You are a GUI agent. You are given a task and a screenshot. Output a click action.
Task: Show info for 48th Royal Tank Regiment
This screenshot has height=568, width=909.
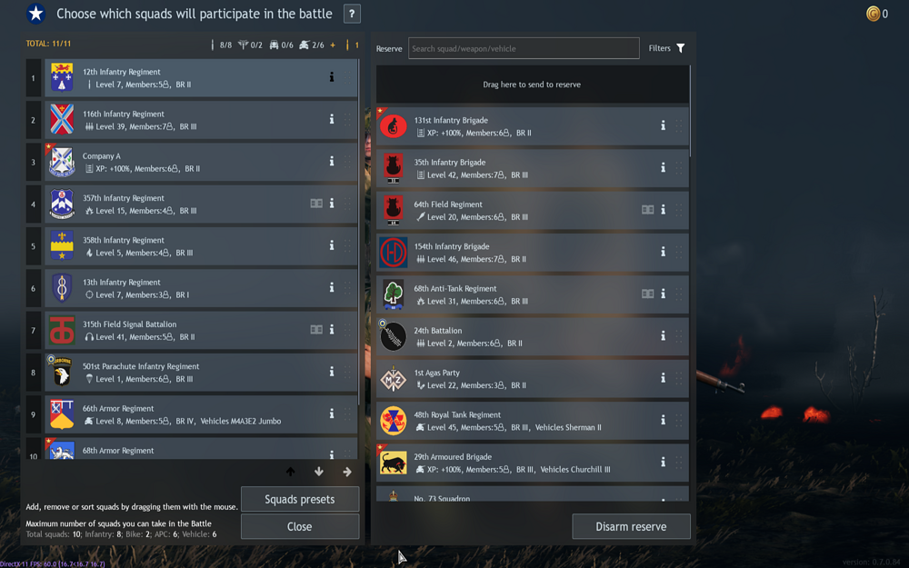[663, 420]
